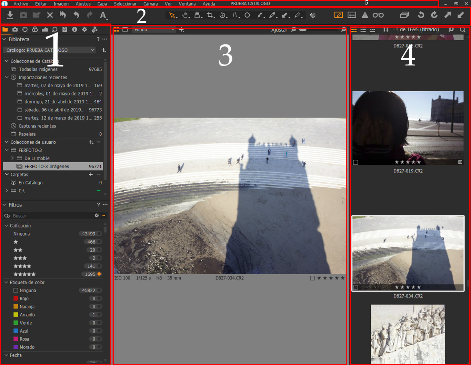
Task: Toggle the Azul color label filter
Action: point(99,331)
